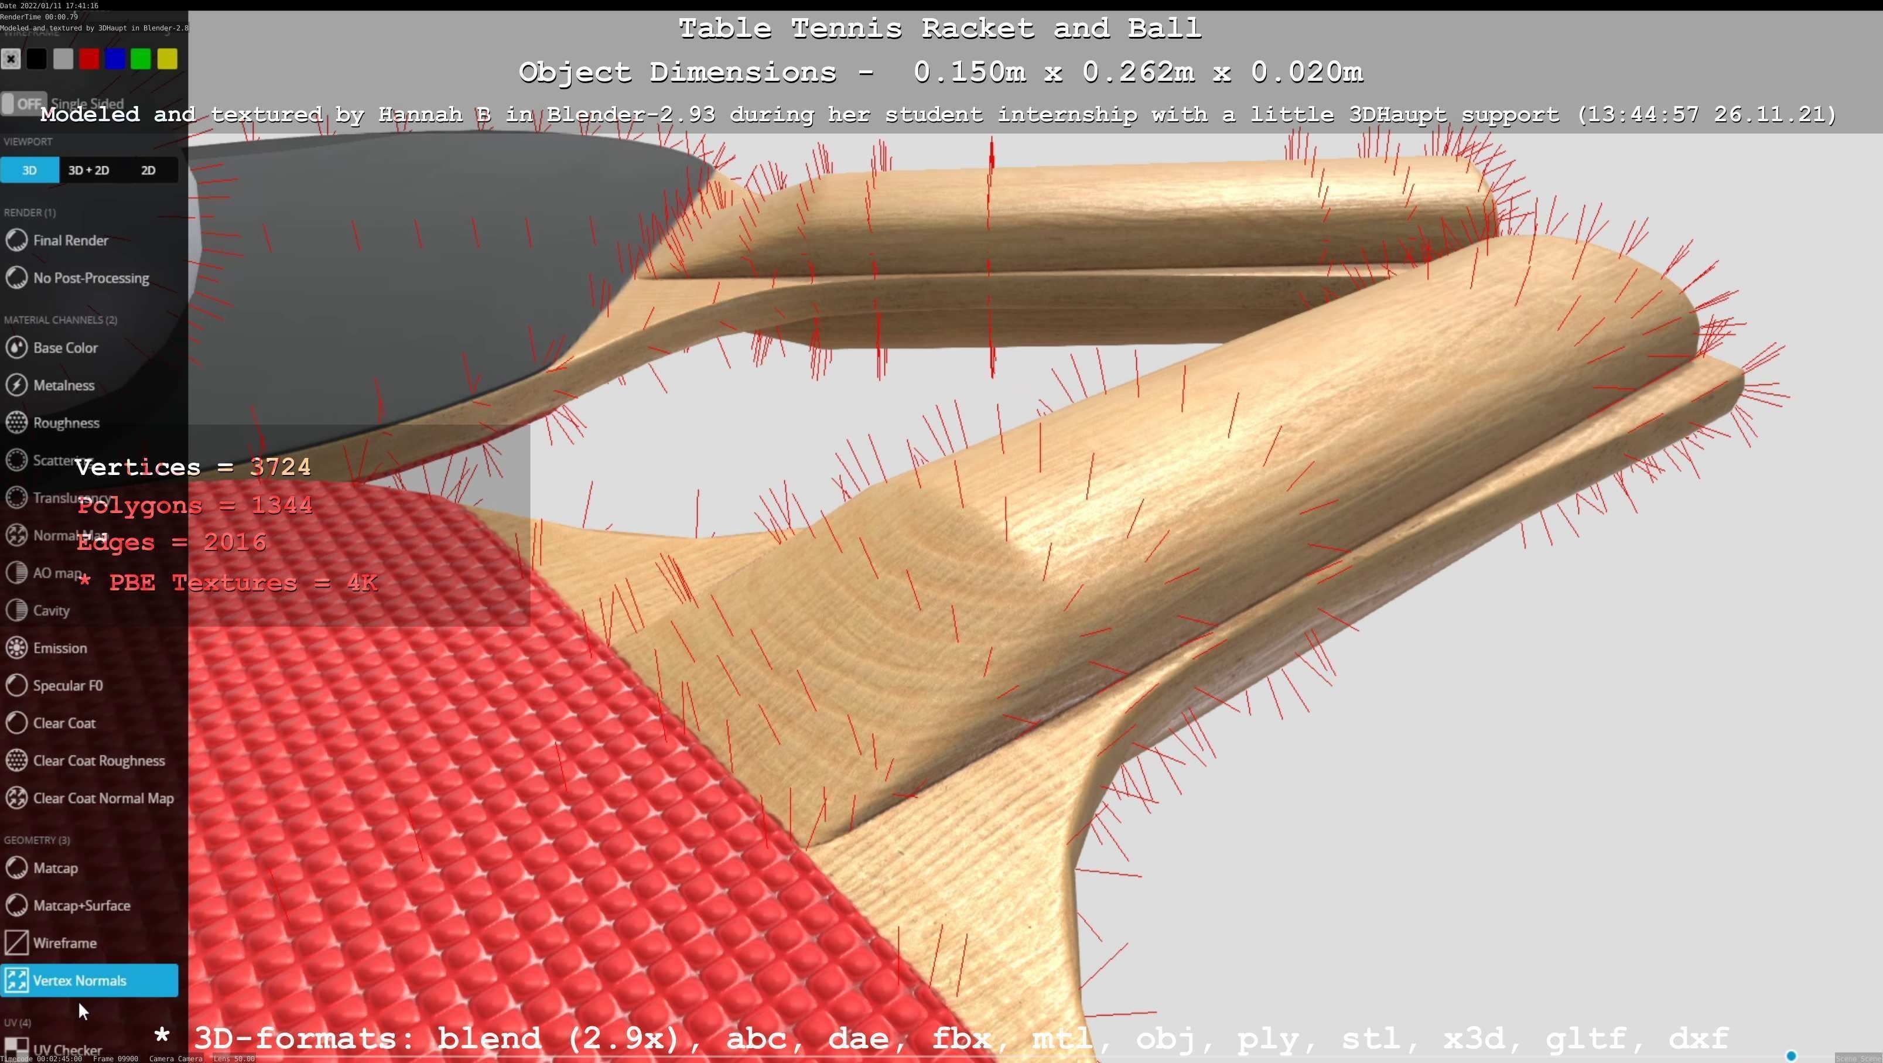Image resolution: width=1883 pixels, height=1063 pixels.
Task: Switch to No Post-Processing render mode
Action: point(77,278)
